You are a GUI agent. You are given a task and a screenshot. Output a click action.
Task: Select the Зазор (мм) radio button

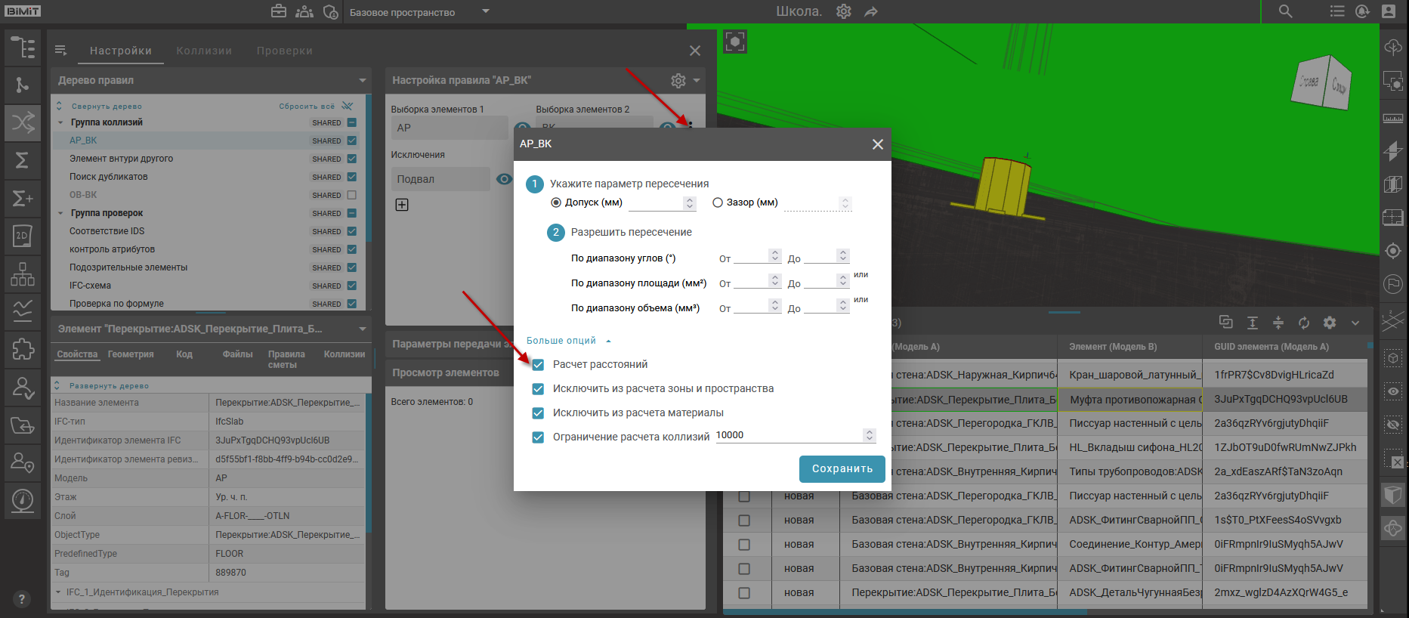718,202
